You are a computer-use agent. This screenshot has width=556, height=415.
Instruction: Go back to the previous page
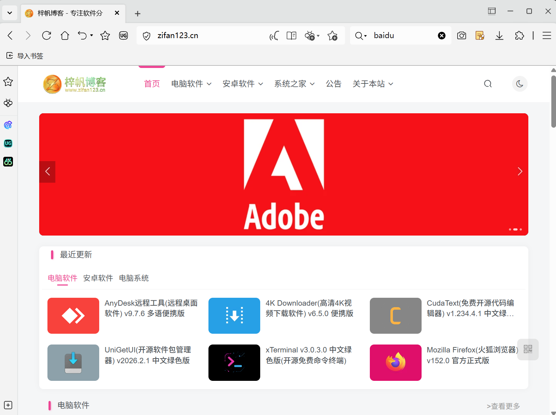(x=10, y=35)
